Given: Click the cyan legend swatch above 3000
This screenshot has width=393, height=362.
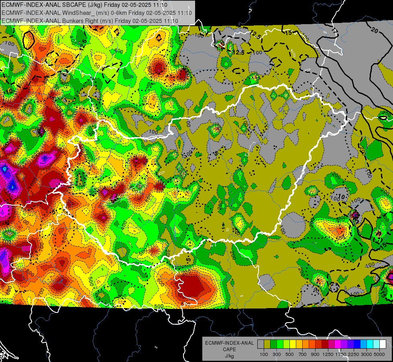Looking at the screenshot, I should coord(370,344).
